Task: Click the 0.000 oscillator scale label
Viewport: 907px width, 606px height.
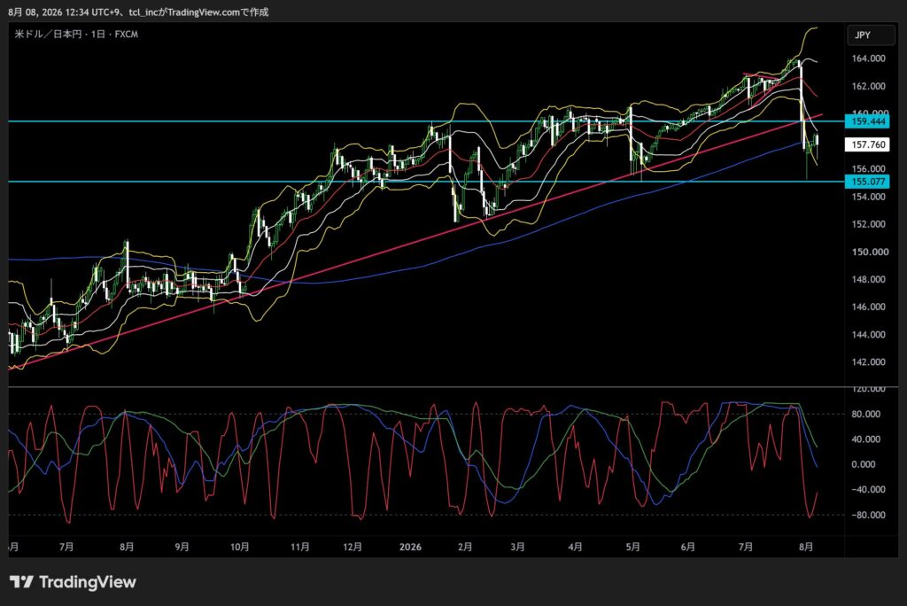Action: [x=863, y=464]
